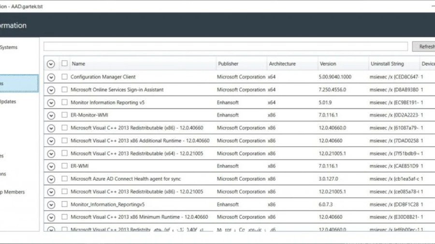Expand the ER-WMI row details
This screenshot has height=244, width=435.
pos(51,166)
